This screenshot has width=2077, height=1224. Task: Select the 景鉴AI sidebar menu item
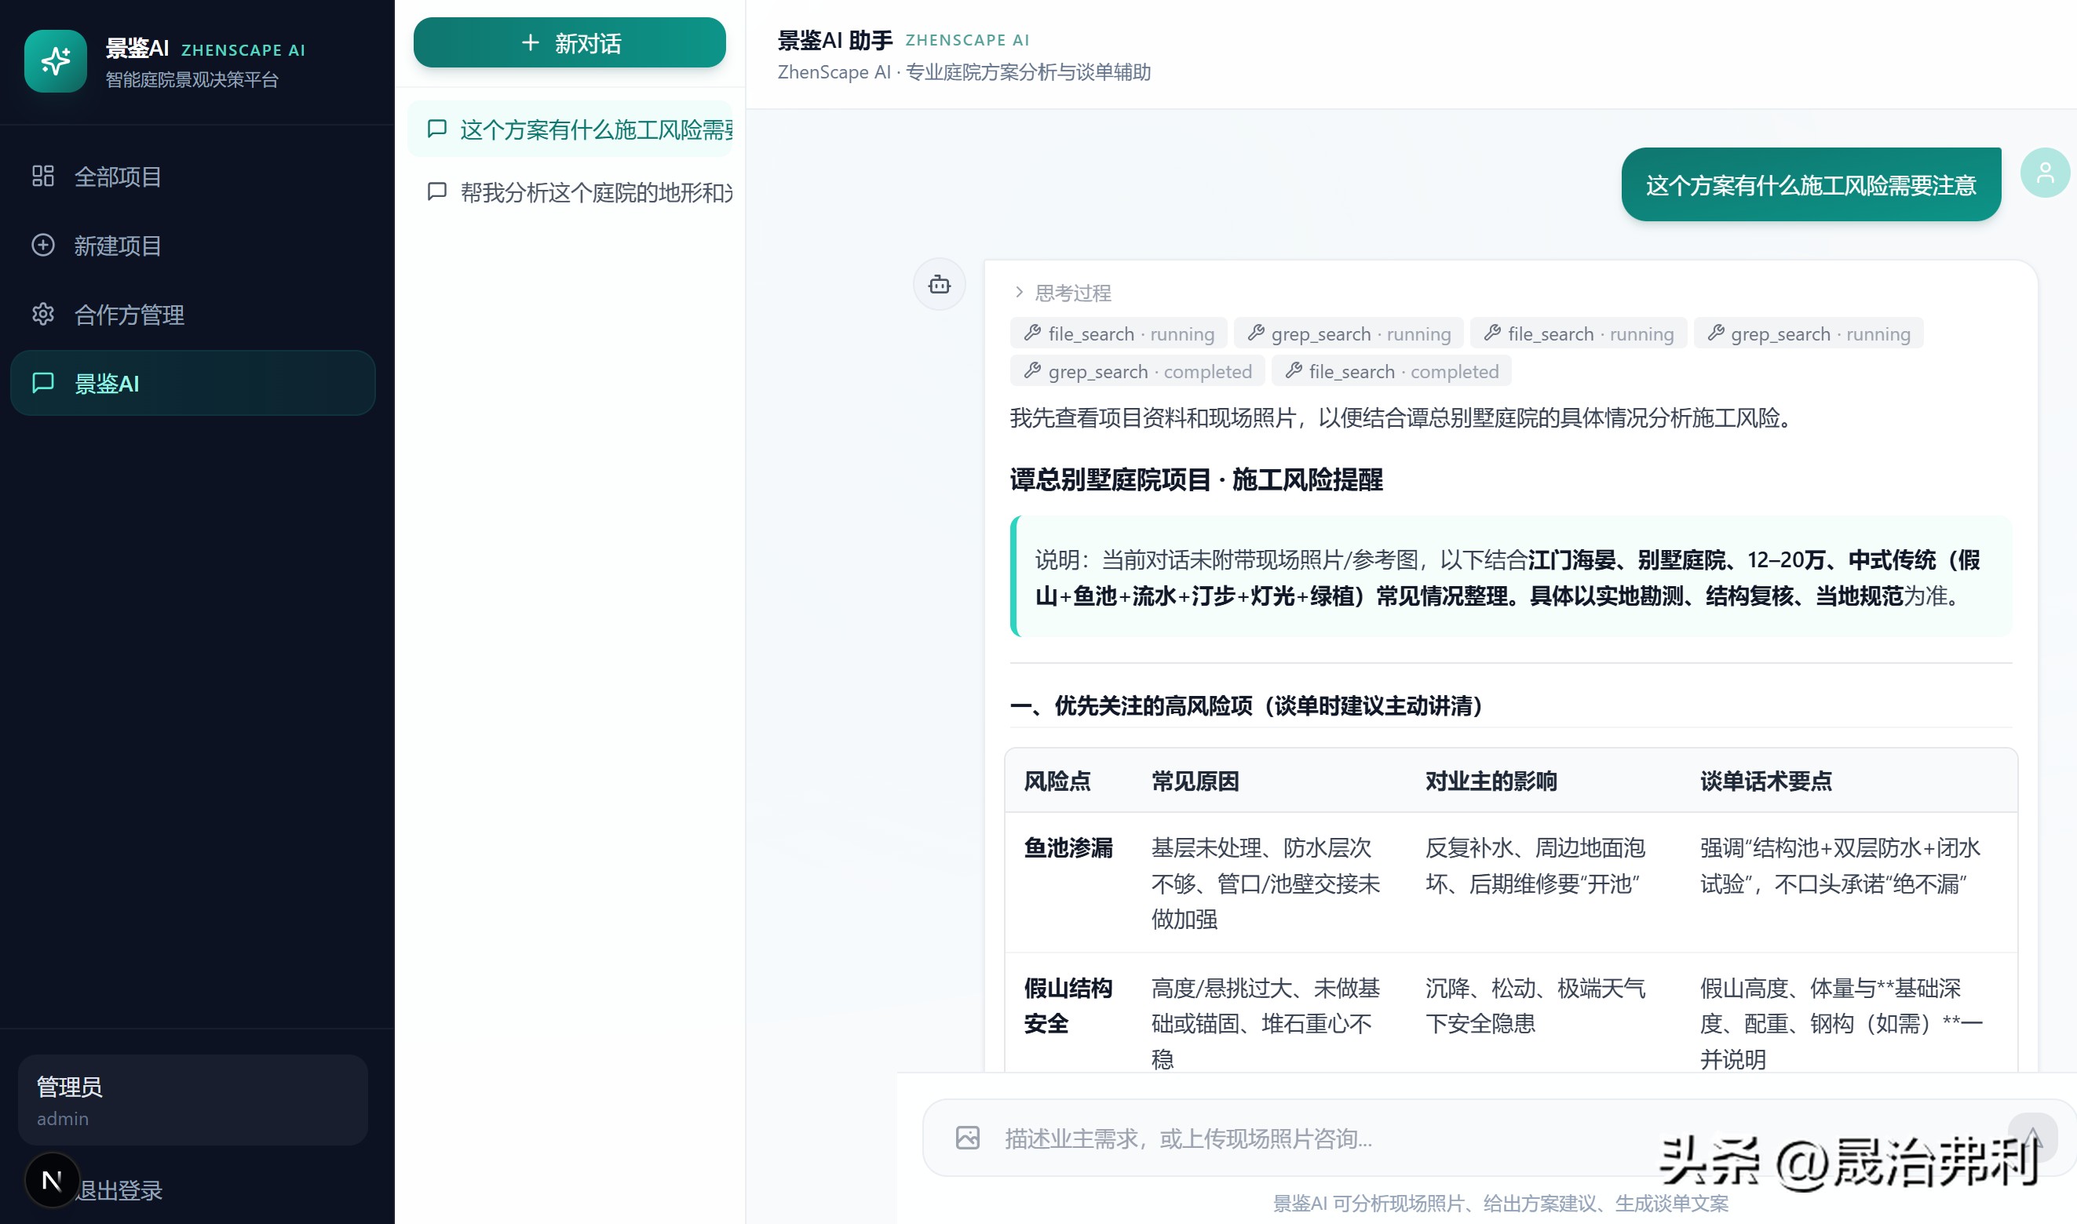192,383
